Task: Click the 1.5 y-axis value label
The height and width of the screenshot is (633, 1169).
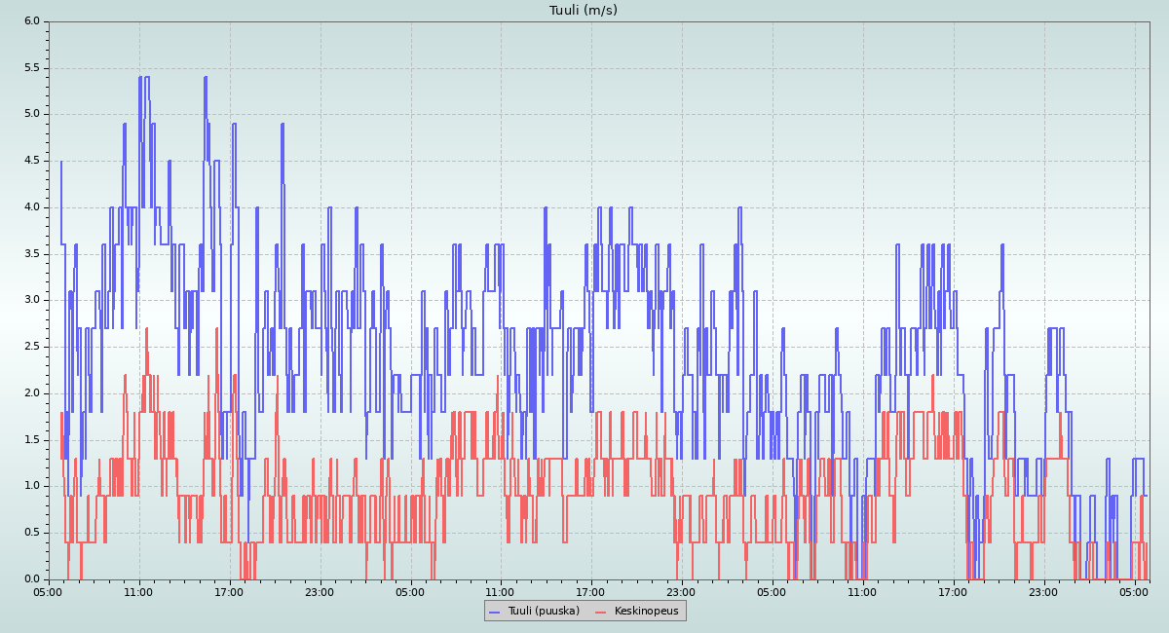Action: (32, 440)
